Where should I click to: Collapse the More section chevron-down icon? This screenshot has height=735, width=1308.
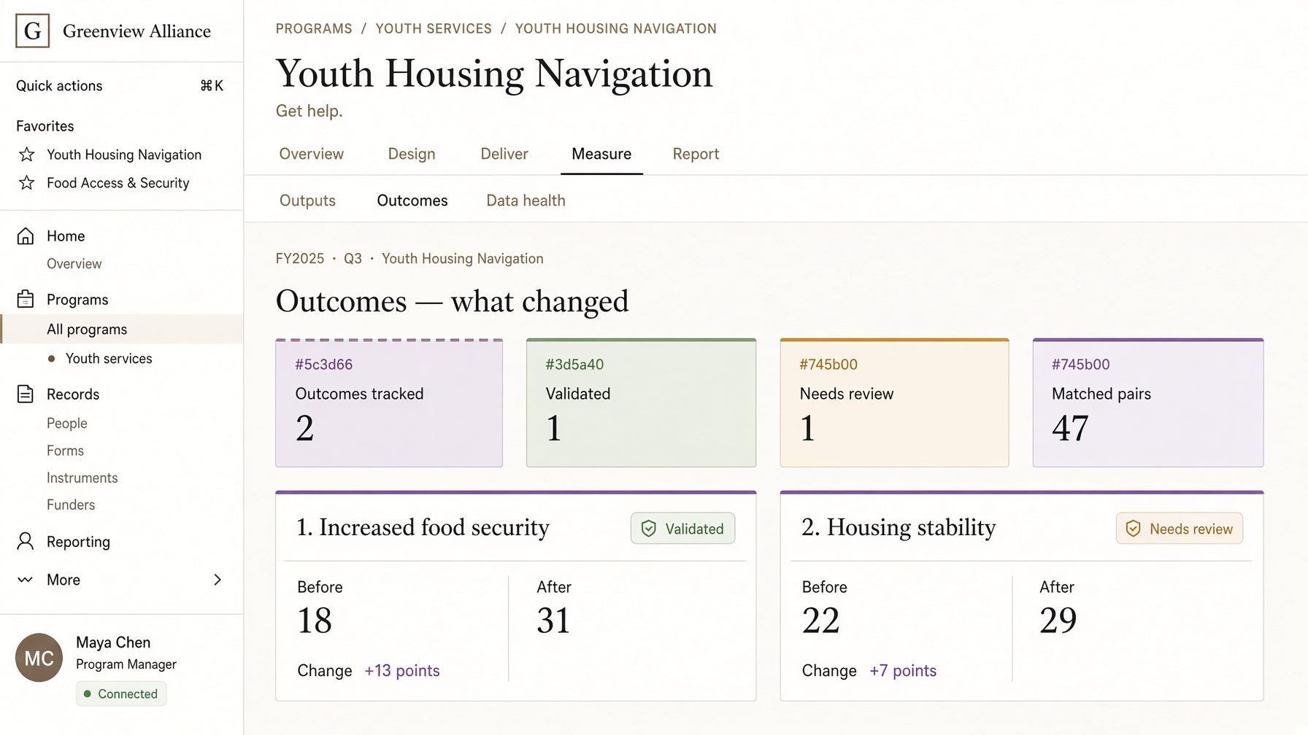coord(26,580)
